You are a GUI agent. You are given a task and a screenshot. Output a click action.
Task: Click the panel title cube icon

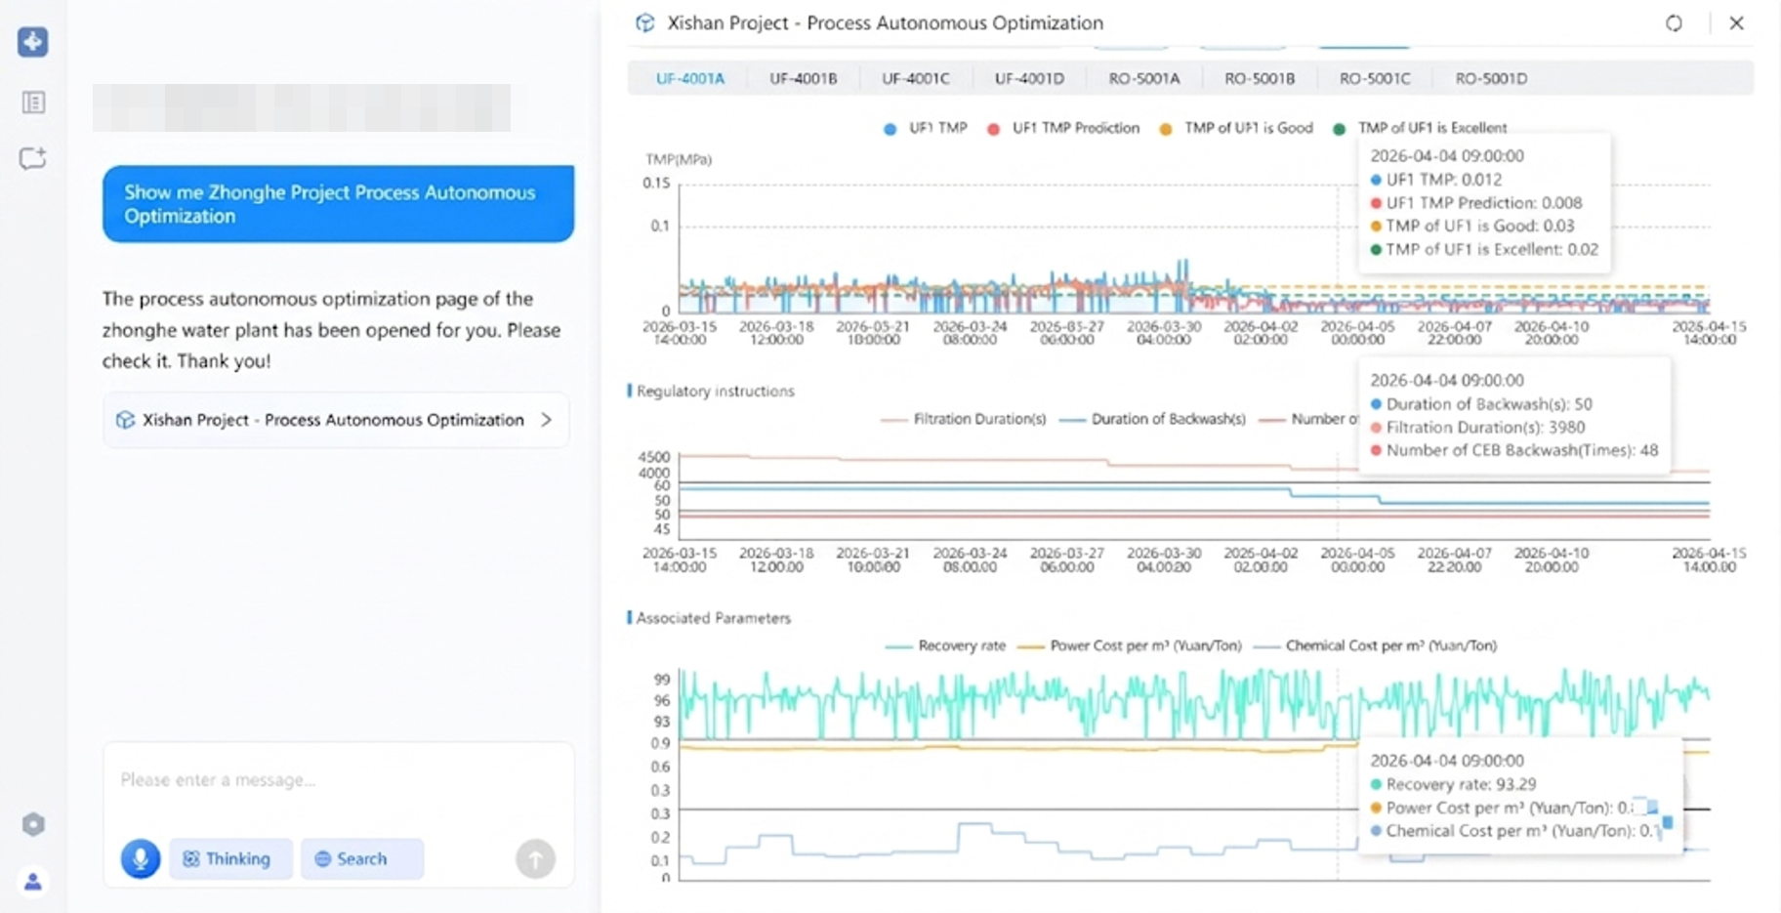point(644,23)
